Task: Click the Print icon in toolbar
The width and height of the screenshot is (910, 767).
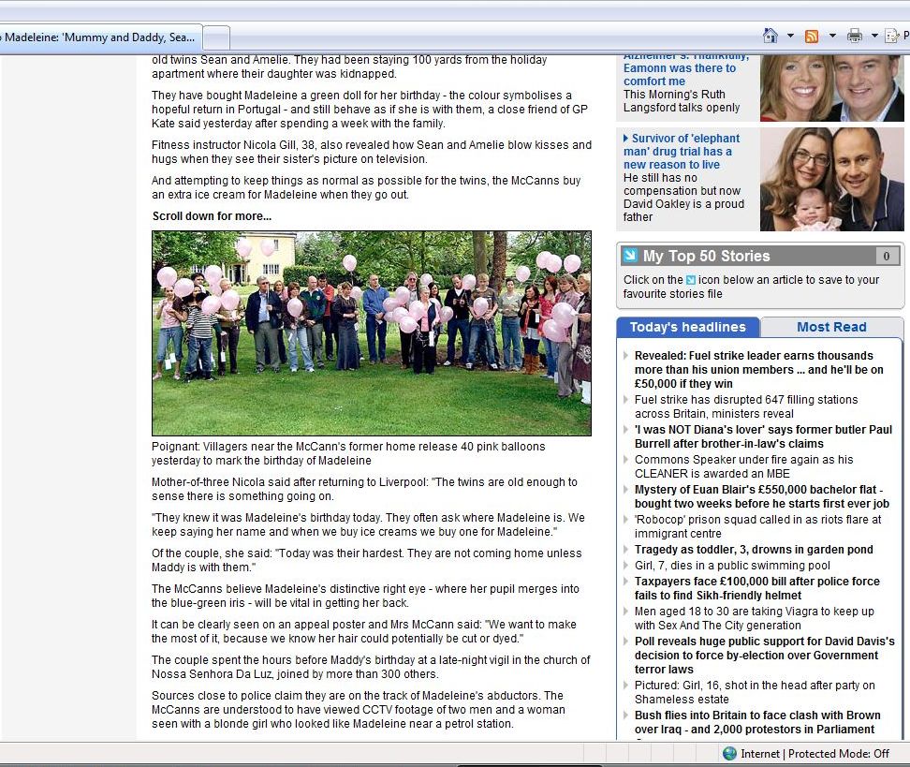Action: point(854,36)
